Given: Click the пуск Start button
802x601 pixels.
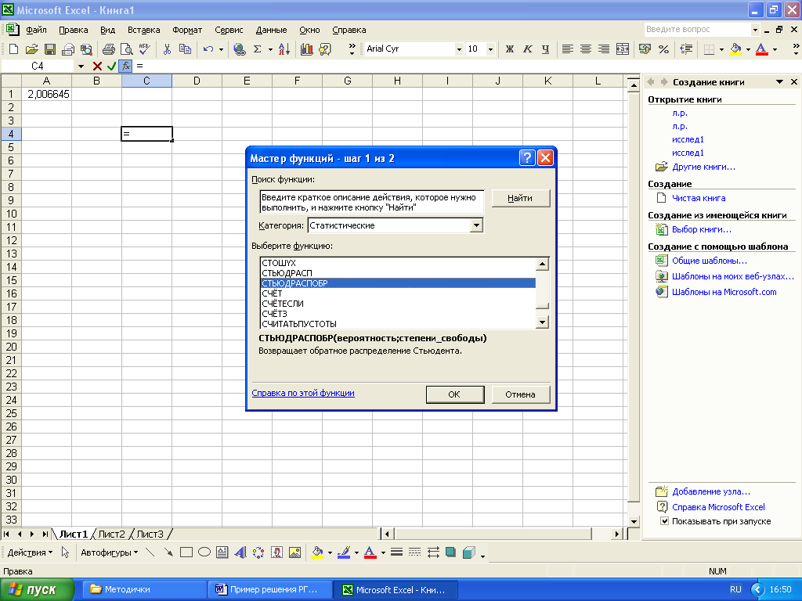Looking at the screenshot, I should tap(37, 590).
